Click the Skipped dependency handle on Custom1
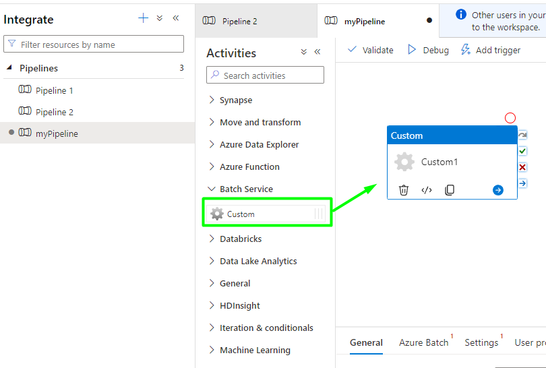 point(522,135)
